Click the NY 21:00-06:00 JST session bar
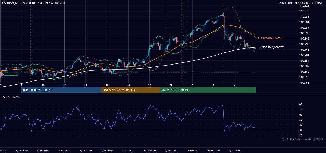This screenshot has height=153, width=326. (208, 90)
